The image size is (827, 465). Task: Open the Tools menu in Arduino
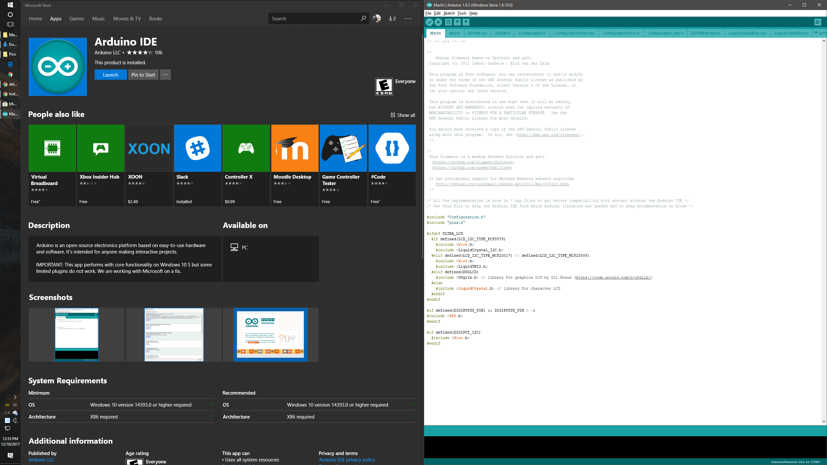[x=462, y=13]
